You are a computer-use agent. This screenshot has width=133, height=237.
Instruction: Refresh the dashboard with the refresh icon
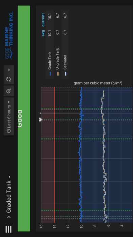click(9, 79)
